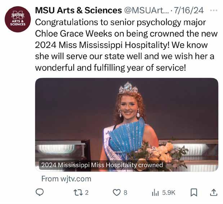Click the "2024 Mississippi Miss Hospitality crowned" headline
The width and height of the screenshot is (223, 204).
[x=102, y=165]
